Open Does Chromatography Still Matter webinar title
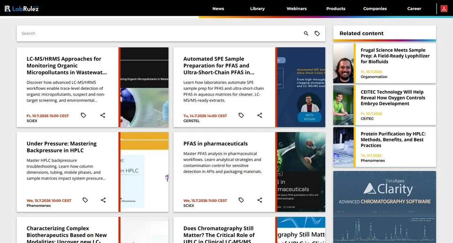Screen dimensions: 453x243 pos(219,234)
